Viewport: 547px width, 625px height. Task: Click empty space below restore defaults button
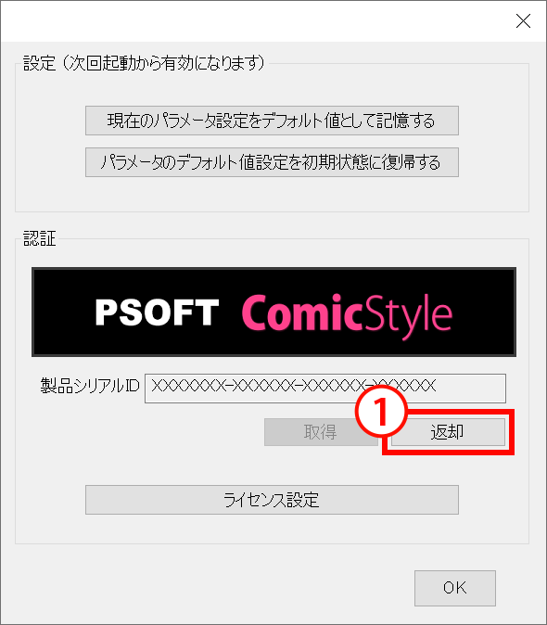coord(272,194)
